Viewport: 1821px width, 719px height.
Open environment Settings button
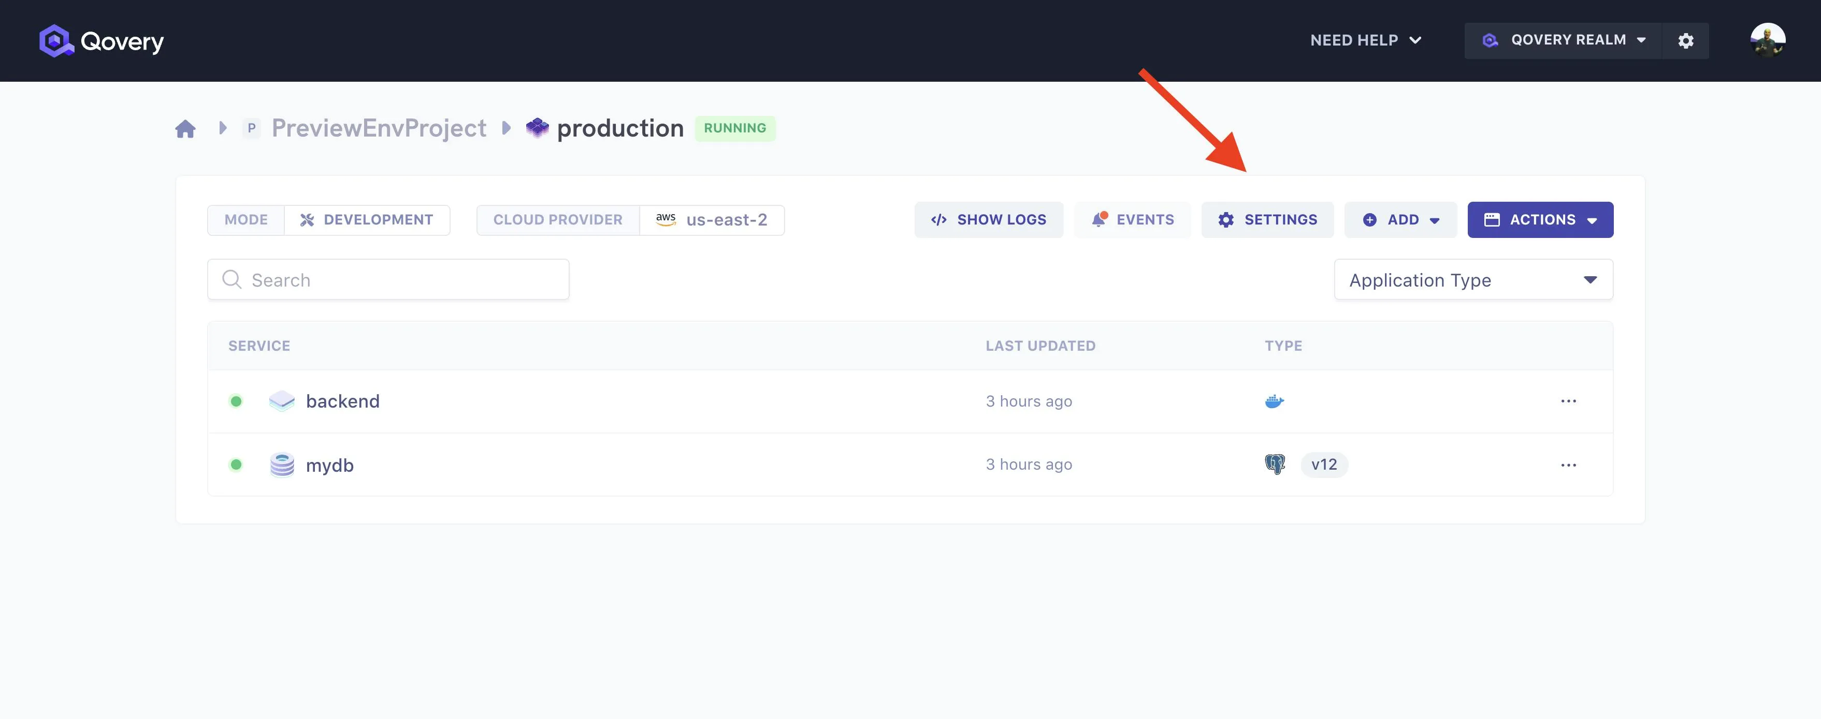(1267, 220)
